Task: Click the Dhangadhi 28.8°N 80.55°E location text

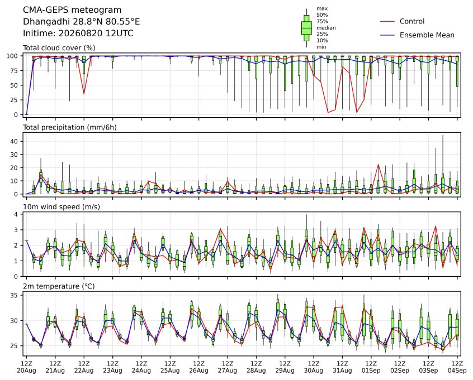Action: click(x=82, y=22)
